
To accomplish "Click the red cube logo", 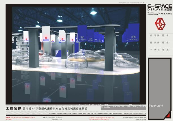I will click(x=160, y=24).
